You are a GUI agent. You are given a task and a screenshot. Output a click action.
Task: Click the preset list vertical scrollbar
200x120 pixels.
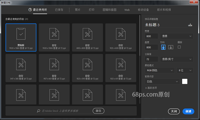coord(140,35)
